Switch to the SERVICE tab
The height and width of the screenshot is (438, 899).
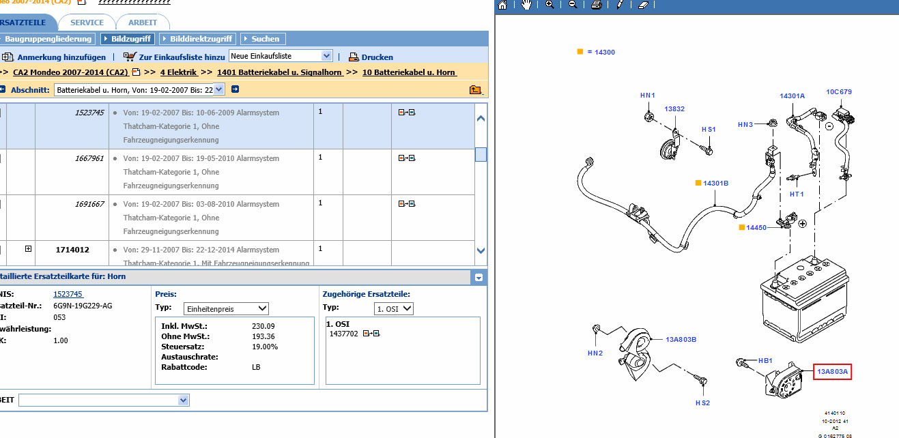(x=87, y=23)
